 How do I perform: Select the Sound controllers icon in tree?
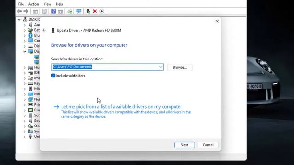30,121
